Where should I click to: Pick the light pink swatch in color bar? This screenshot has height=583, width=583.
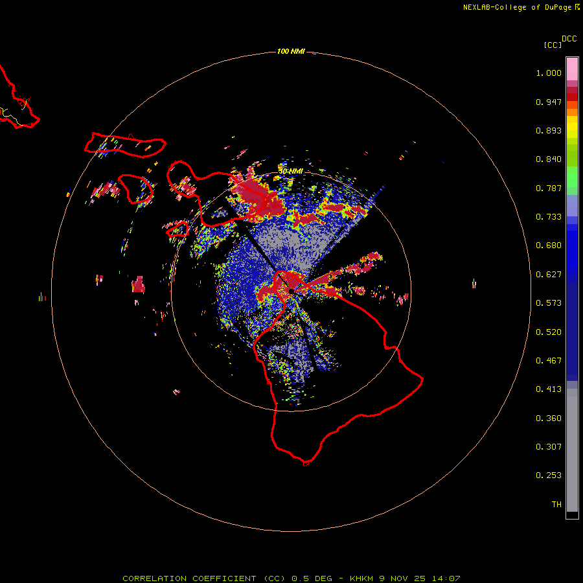tap(572, 69)
